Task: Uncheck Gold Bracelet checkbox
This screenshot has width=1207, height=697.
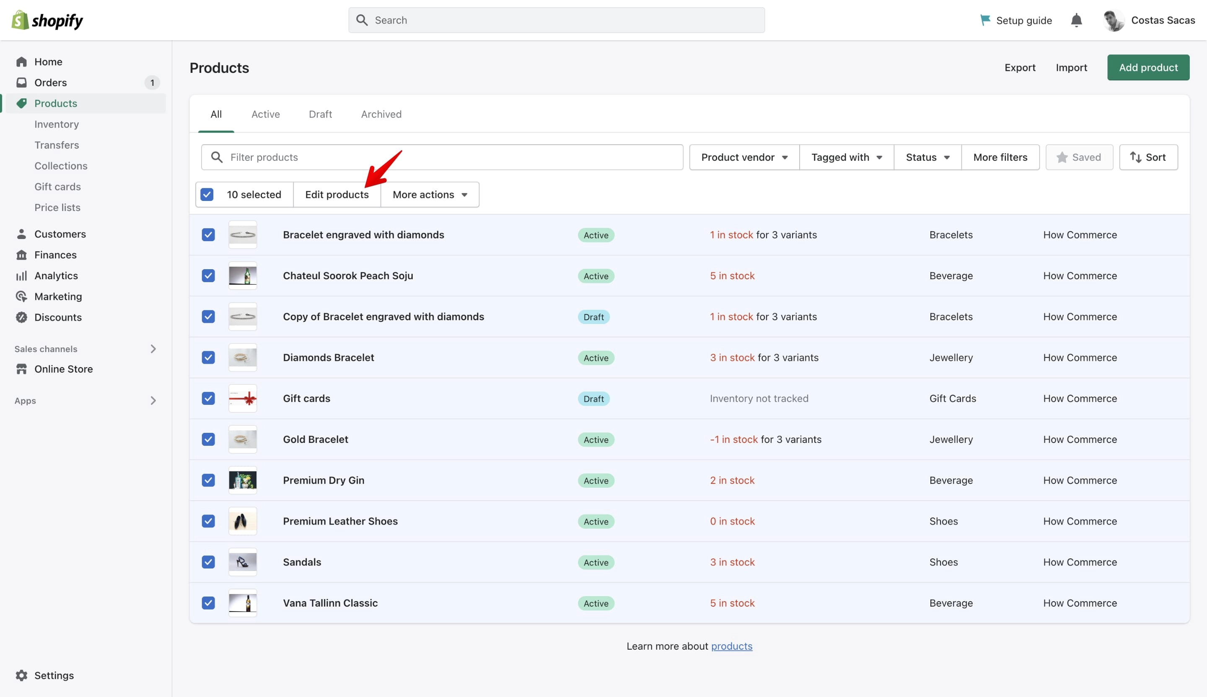Action: click(x=208, y=439)
